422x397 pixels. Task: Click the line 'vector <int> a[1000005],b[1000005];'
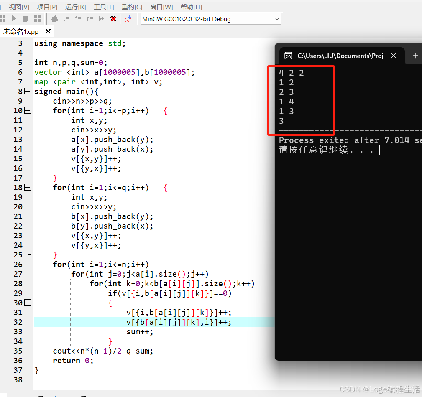click(x=114, y=72)
